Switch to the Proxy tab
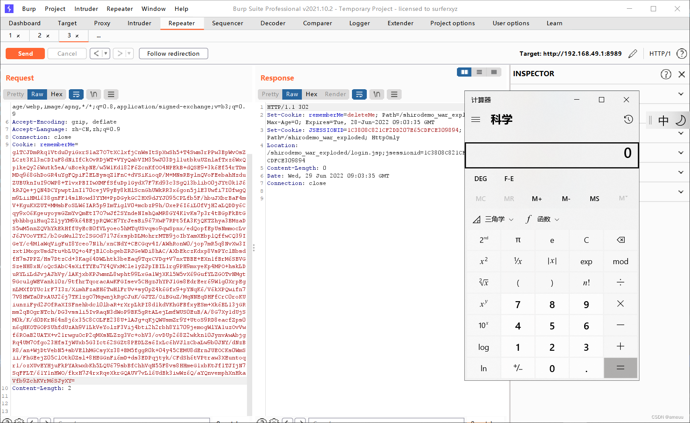Image resolution: width=690 pixels, height=423 pixels. click(x=102, y=23)
